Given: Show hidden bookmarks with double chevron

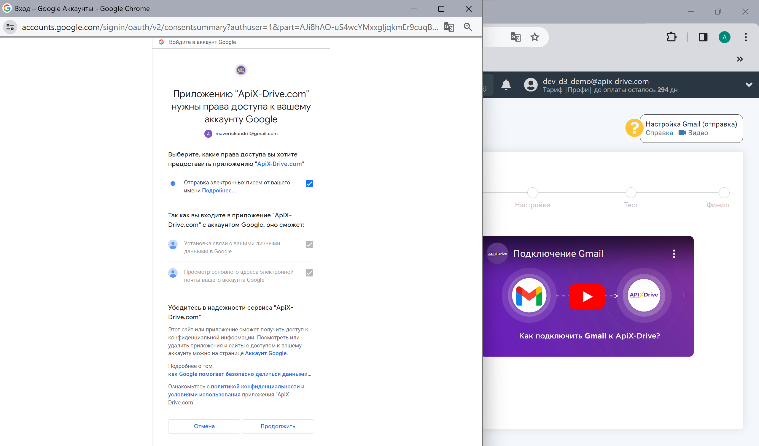Looking at the screenshot, I should point(740,59).
